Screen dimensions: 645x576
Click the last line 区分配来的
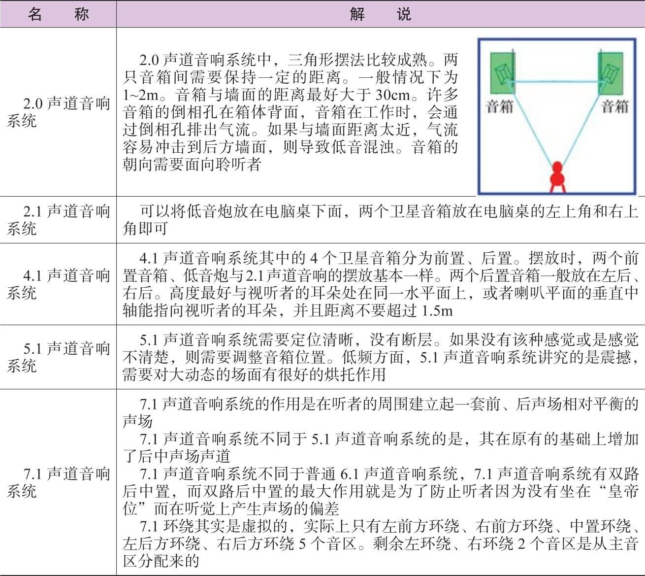[161, 561]
